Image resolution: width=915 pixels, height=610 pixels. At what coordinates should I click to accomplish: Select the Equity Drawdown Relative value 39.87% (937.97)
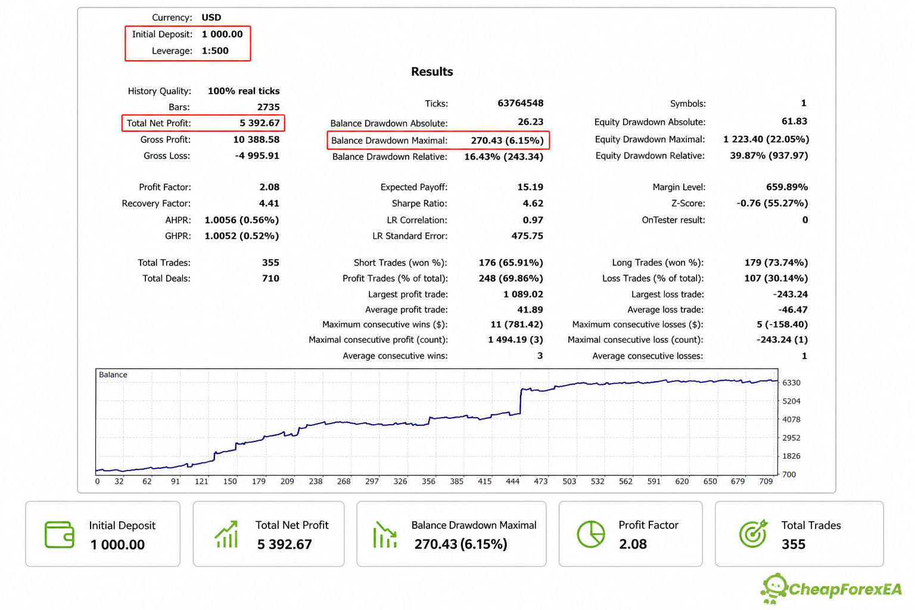769,155
